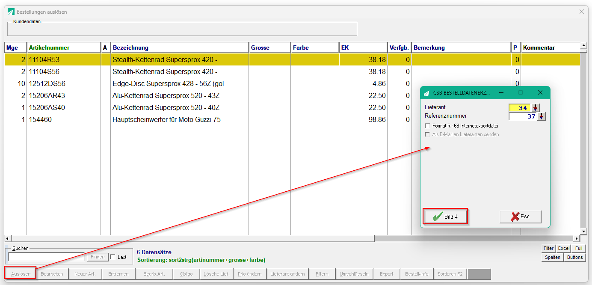Click the Auslösen button
The image size is (592, 285).
(x=21, y=274)
